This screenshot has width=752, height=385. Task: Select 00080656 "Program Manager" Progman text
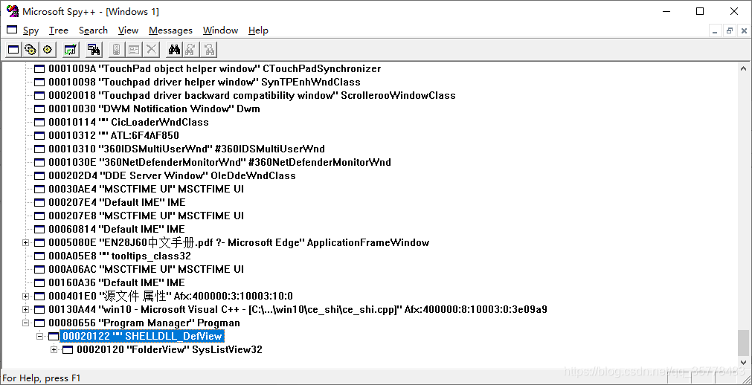144,323
